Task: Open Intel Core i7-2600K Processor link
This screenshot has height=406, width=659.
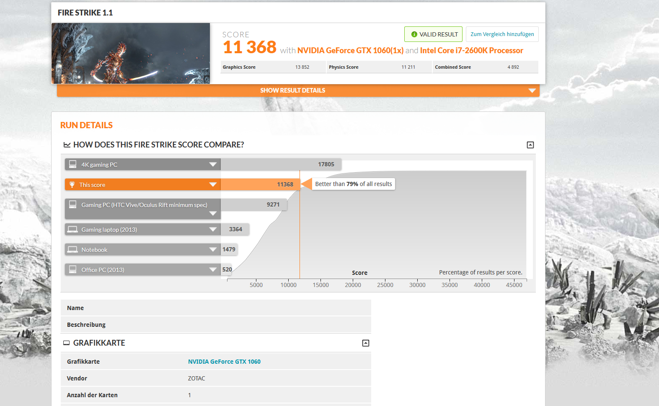Action: pyautogui.click(x=471, y=51)
